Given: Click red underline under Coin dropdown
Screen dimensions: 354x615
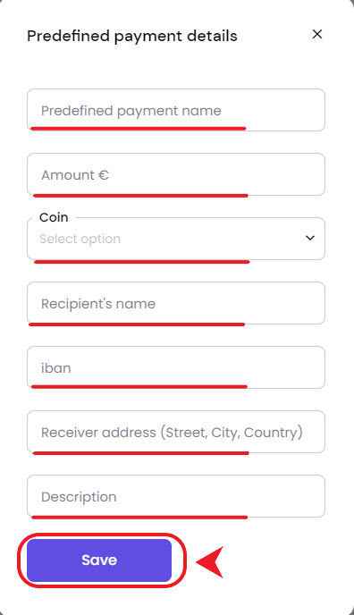Looking at the screenshot, I should [x=142, y=262].
